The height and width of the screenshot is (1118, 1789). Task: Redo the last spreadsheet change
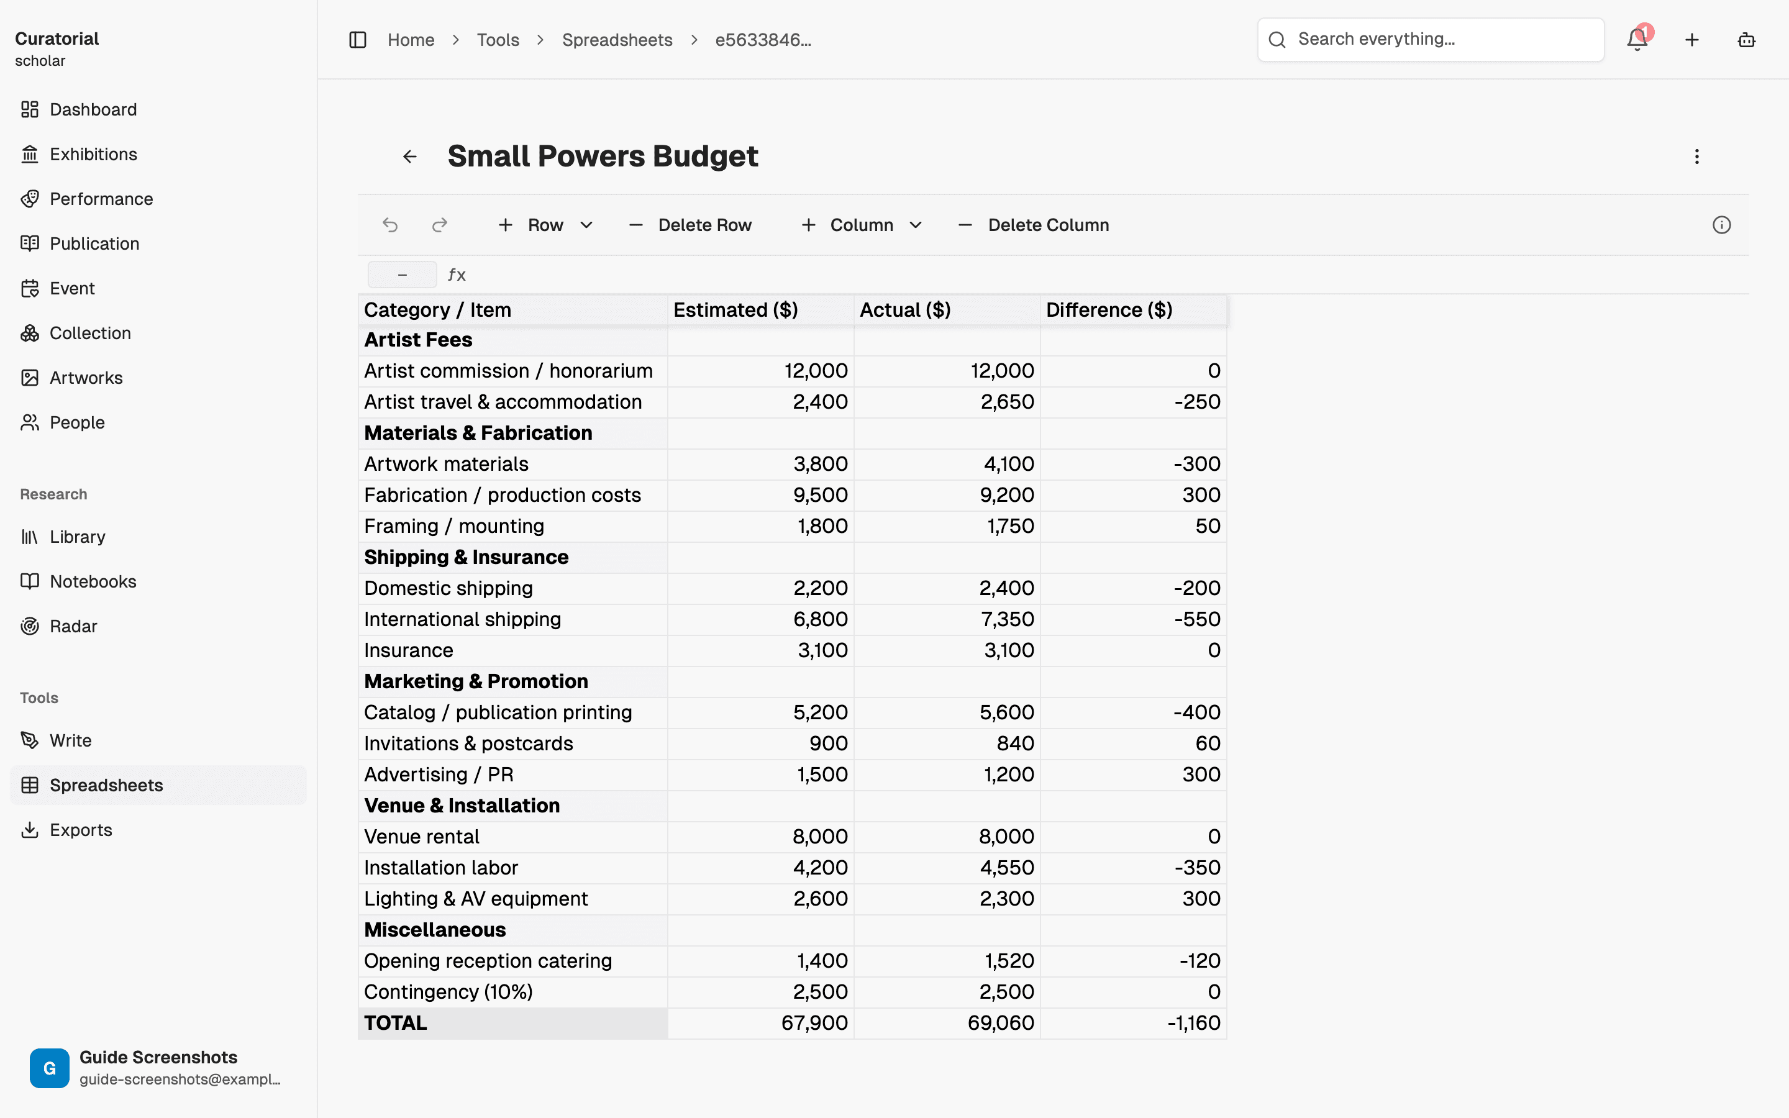click(x=440, y=225)
